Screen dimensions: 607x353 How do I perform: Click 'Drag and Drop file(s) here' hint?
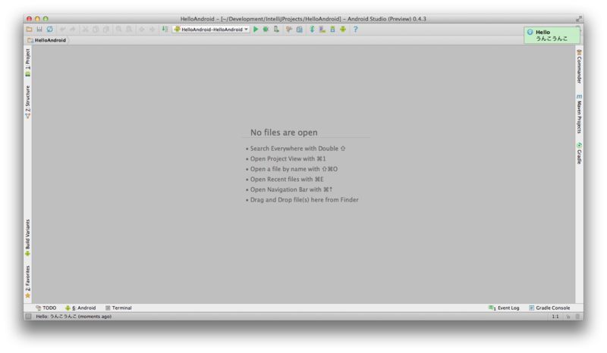304,200
